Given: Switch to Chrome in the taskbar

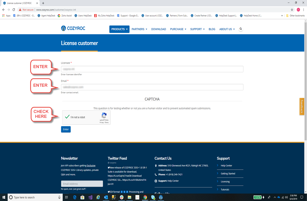Looking at the screenshot, I should click(x=145, y=197).
